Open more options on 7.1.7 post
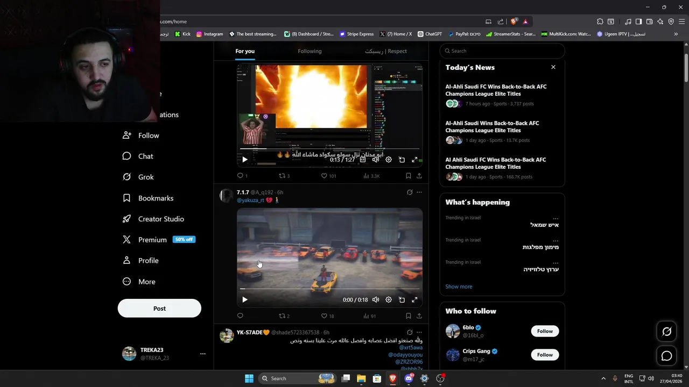The height and width of the screenshot is (387, 689). [x=419, y=192]
